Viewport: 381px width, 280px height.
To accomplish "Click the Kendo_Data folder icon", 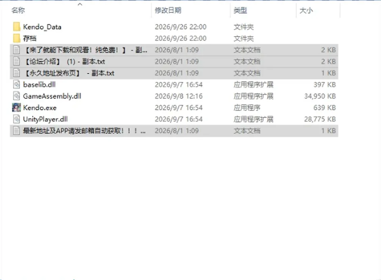I will pos(17,27).
